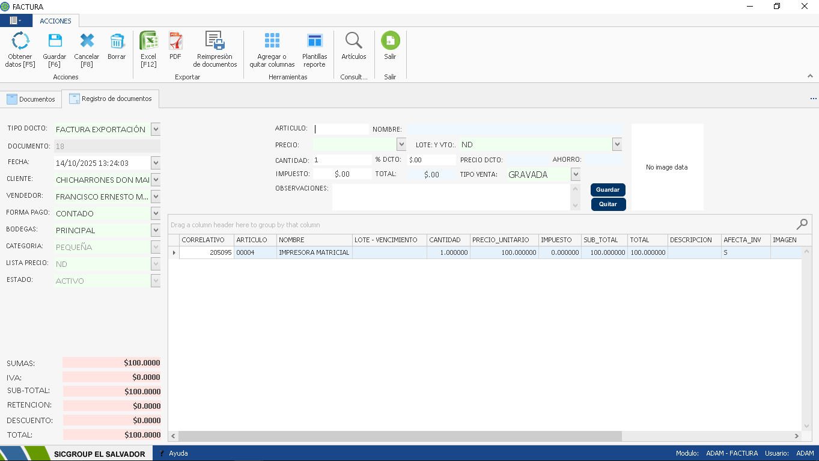Click Obtener datos refresh icon

20,41
